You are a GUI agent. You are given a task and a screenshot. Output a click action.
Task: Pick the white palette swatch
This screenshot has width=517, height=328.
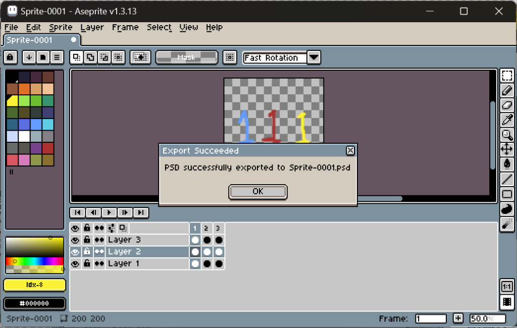tap(24, 136)
